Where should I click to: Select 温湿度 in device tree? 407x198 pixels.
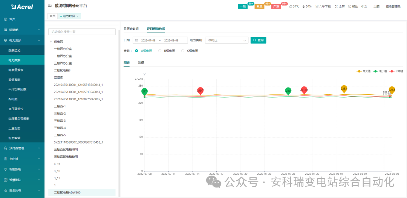click(x=58, y=77)
